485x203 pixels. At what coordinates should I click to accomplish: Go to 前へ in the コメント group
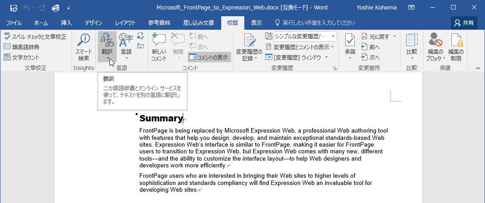click(199, 37)
